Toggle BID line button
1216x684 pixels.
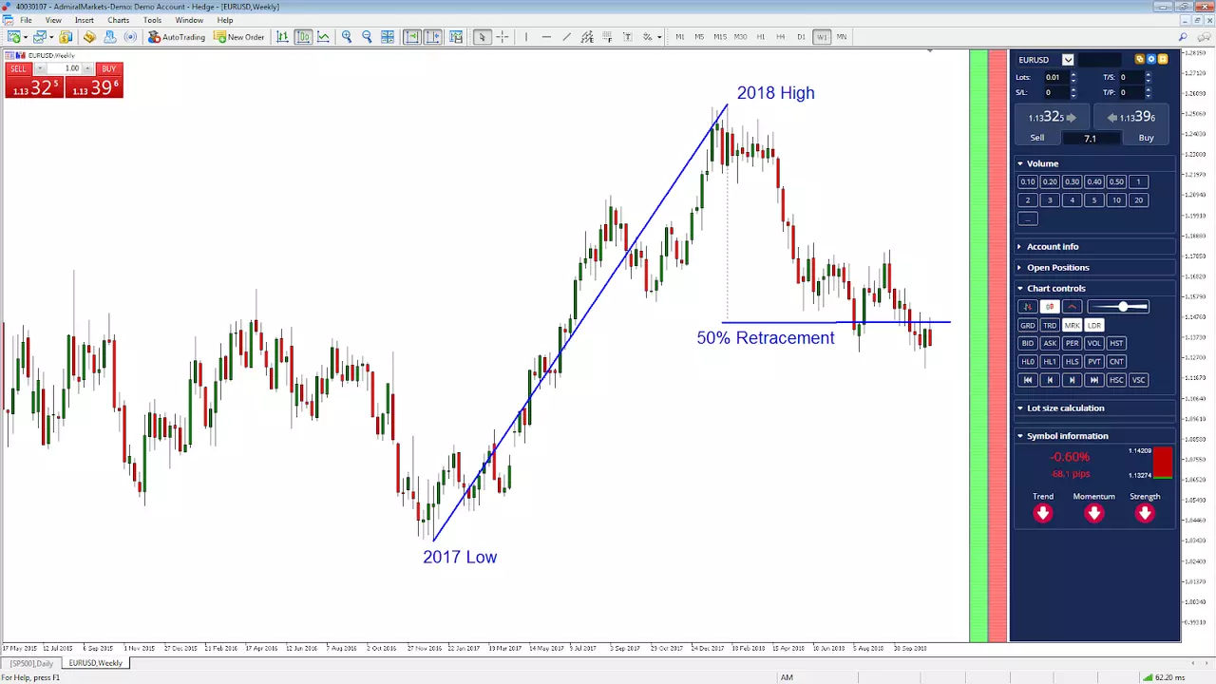pyautogui.click(x=1027, y=343)
